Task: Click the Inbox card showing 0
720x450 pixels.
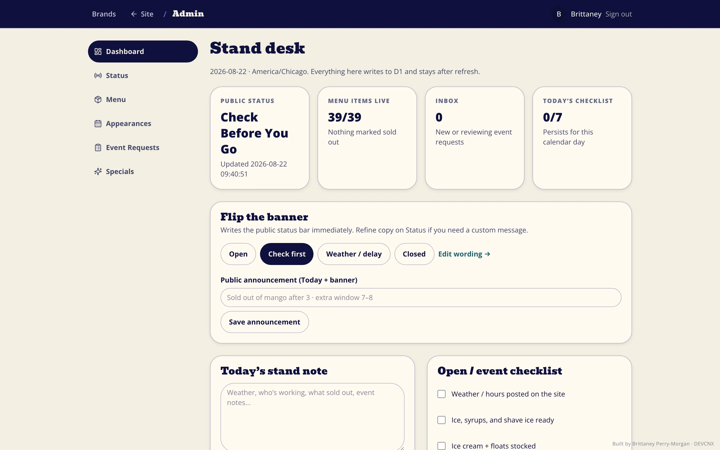Action: point(474,138)
